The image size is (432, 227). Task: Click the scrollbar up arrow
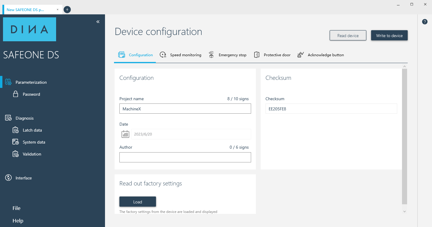404,66
